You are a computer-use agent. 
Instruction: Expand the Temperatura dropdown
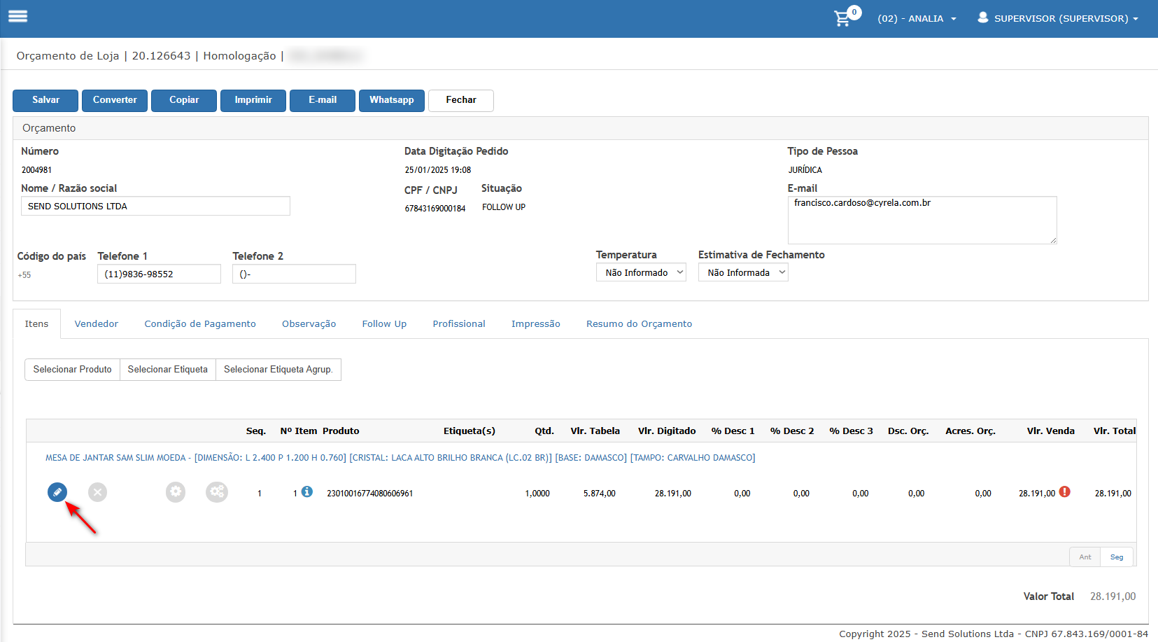pyautogui.click(x=641, y=272)
